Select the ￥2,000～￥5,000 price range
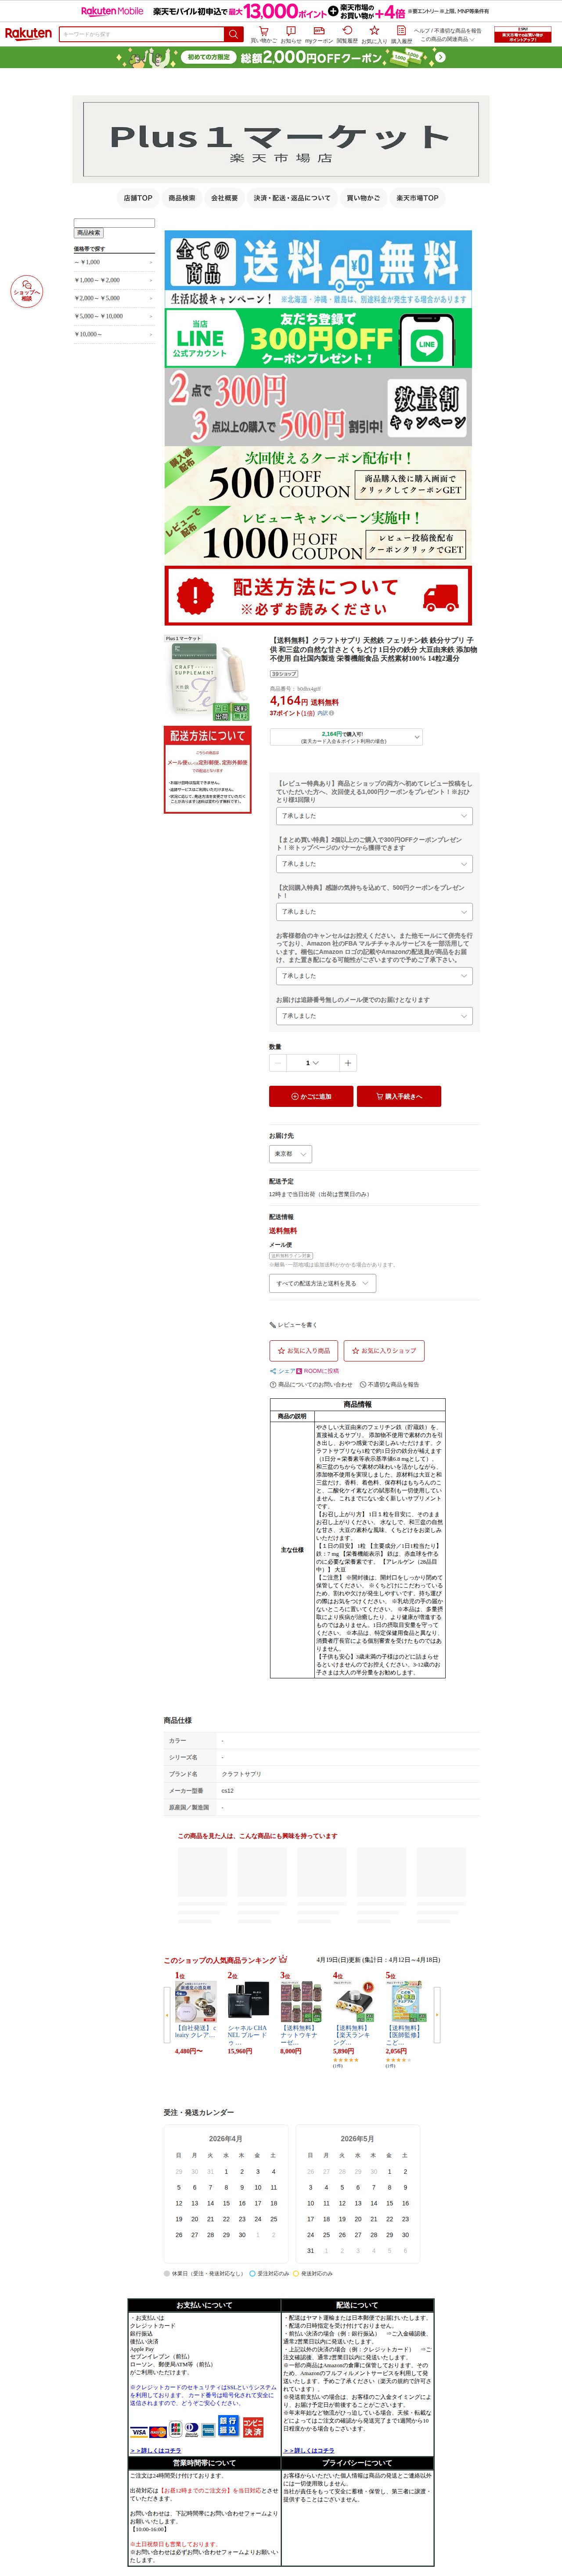Viewport: 562px width, 2576px height. [114, 298]
